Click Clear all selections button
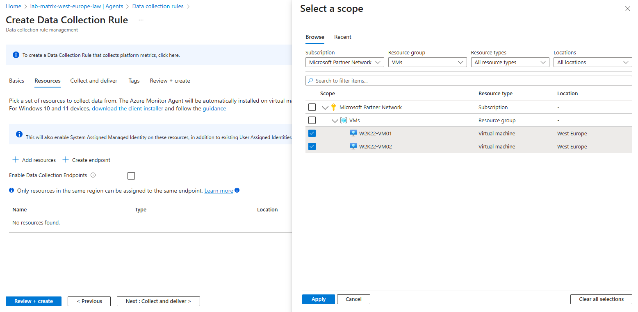Screen dimensions: 638x312 click(601, 299)
